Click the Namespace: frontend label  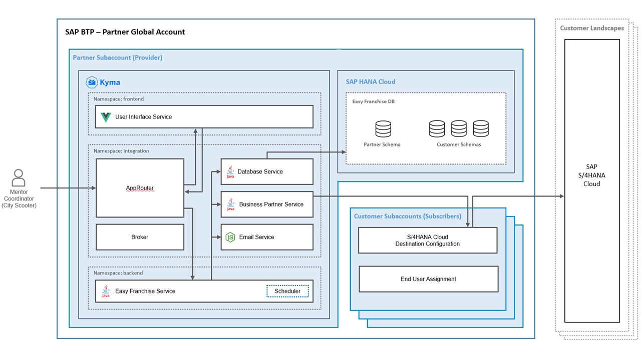118,99
